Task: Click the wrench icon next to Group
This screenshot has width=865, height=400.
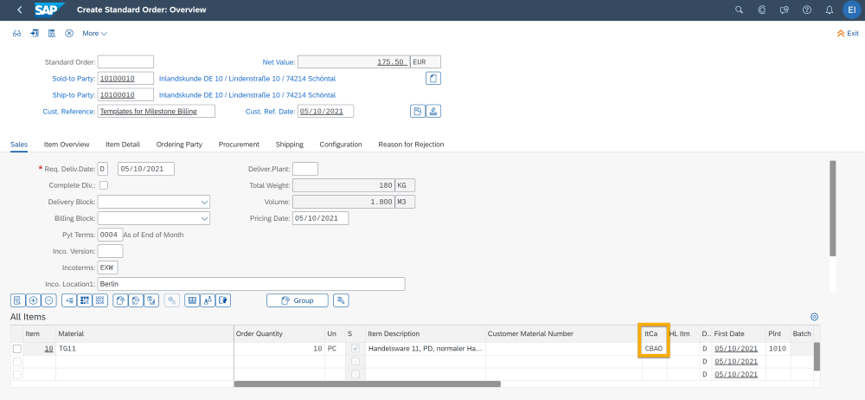Action: 341,300
